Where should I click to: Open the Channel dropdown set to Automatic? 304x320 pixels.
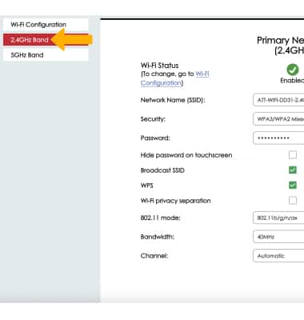point(278,256)
